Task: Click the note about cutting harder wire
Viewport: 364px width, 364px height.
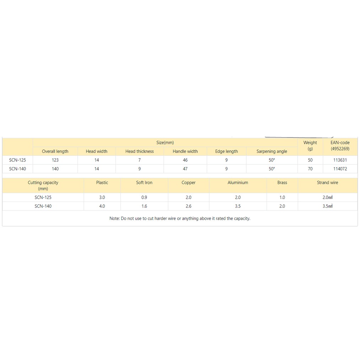Action: pyautogui.click(x=180, y=219)
